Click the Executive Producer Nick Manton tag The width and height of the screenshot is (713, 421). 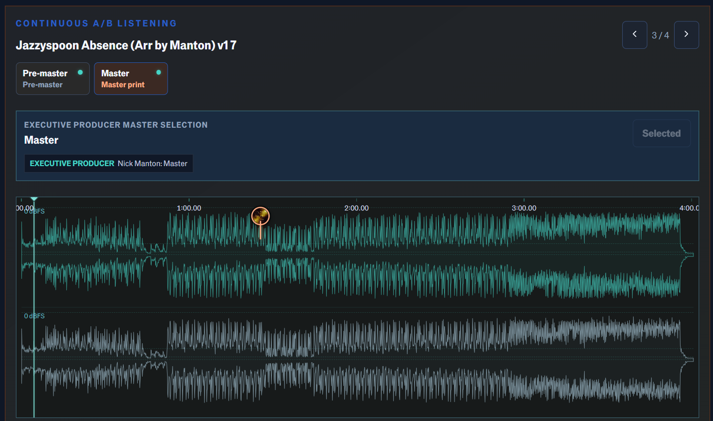109,164
